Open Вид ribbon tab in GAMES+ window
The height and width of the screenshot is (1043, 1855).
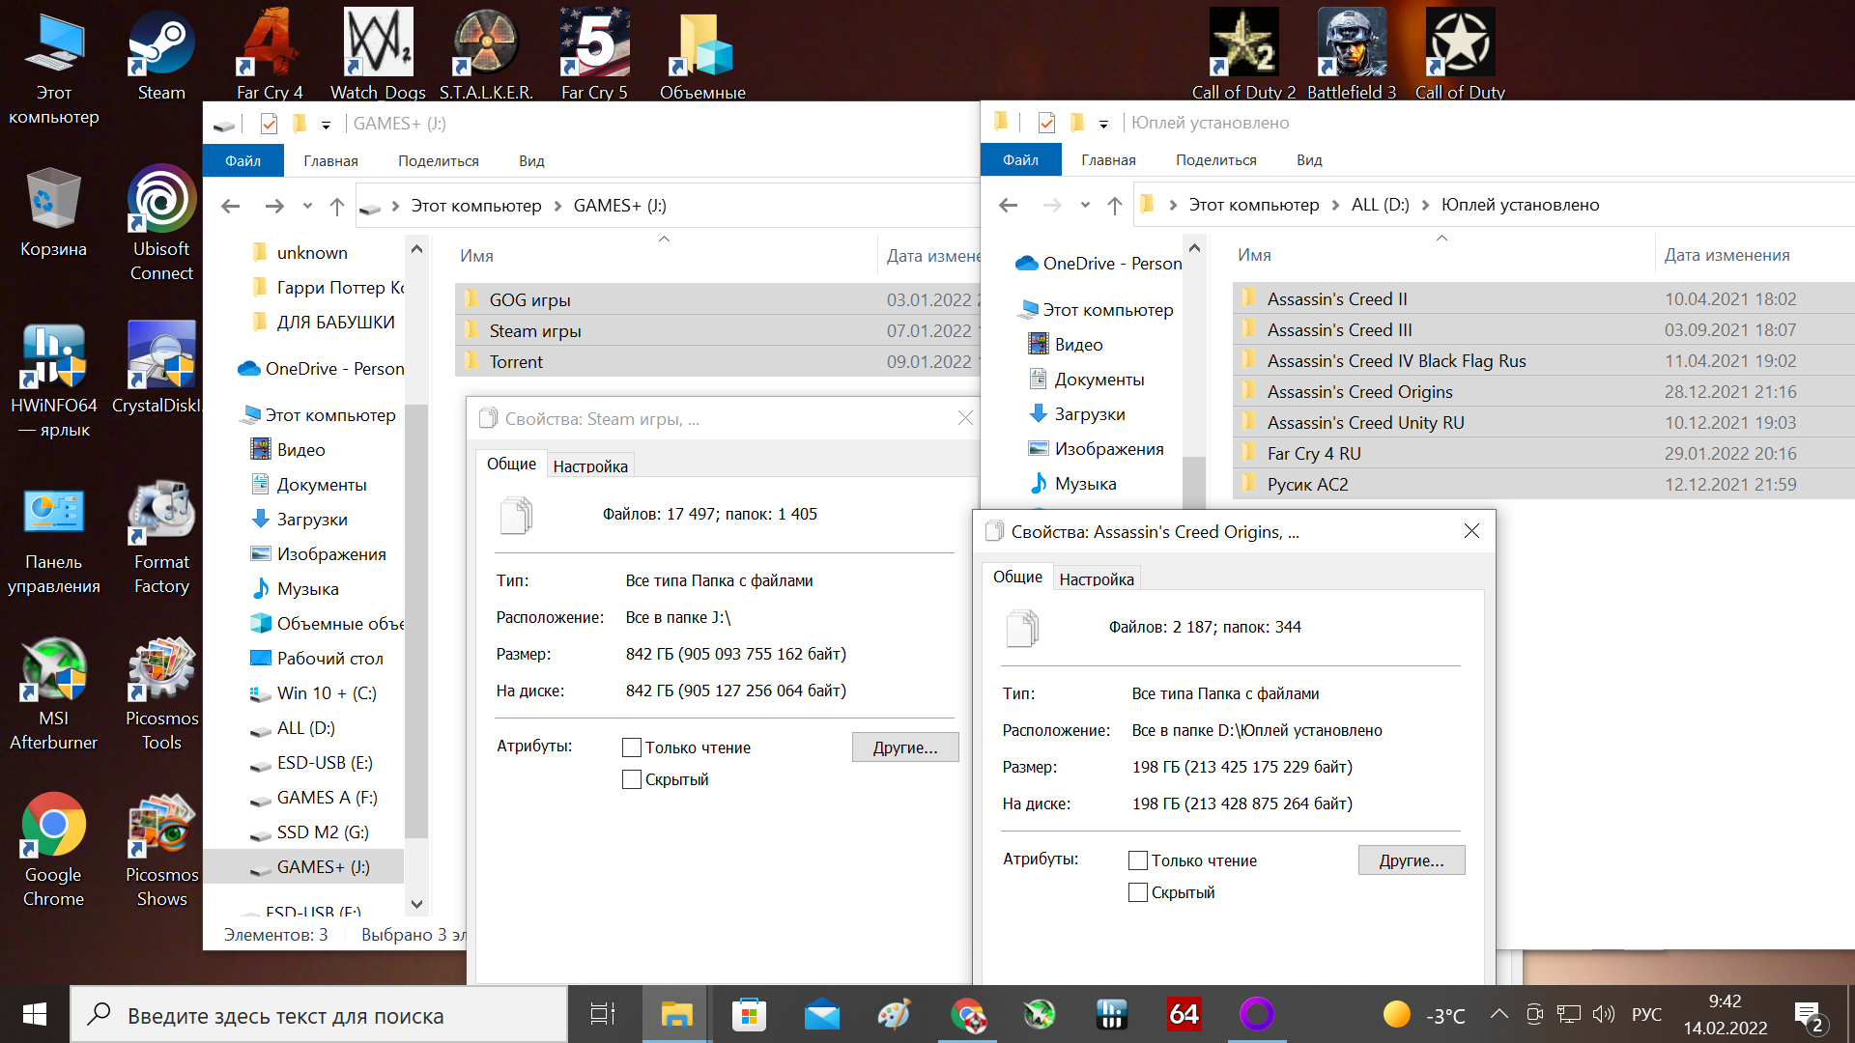click(531, 161)
